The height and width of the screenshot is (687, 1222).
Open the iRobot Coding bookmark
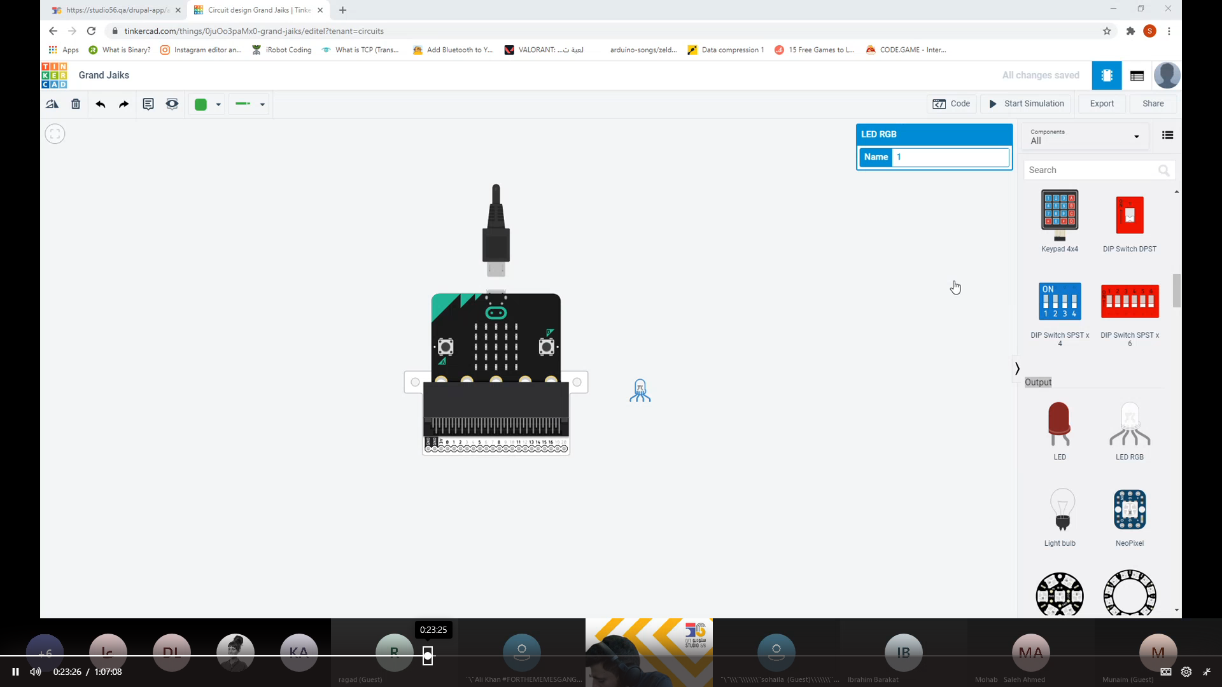(282, 50)
